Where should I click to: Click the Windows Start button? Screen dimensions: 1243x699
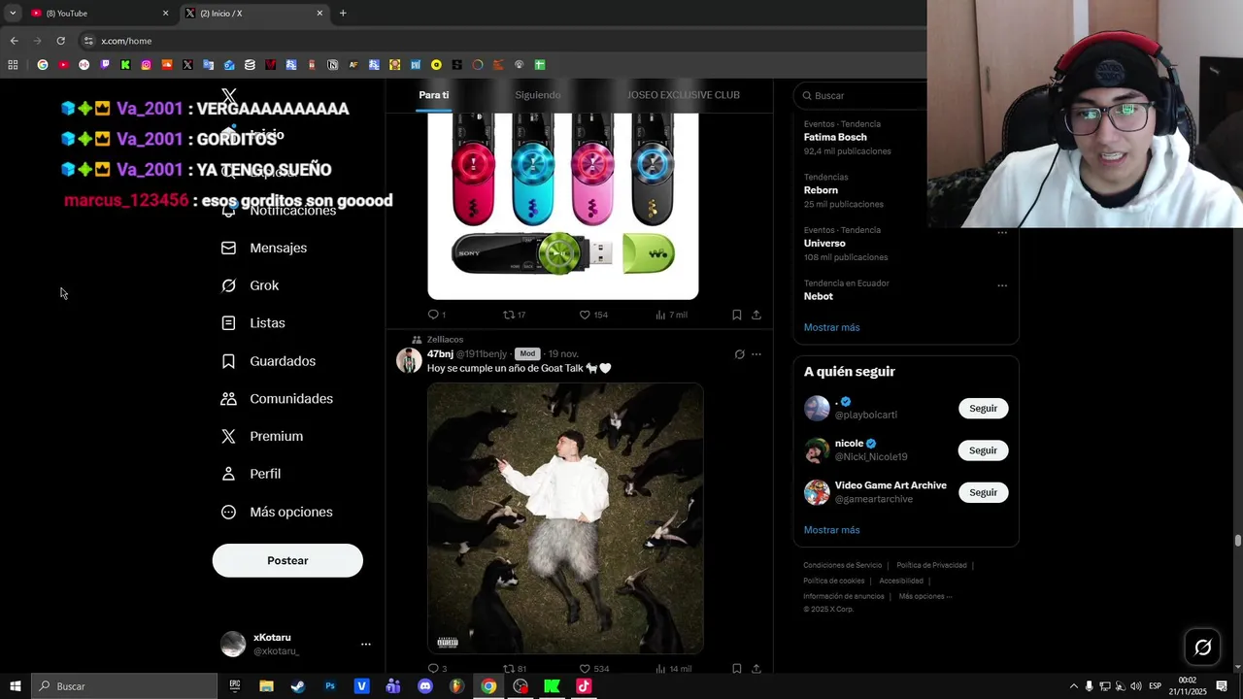point(16,686)
